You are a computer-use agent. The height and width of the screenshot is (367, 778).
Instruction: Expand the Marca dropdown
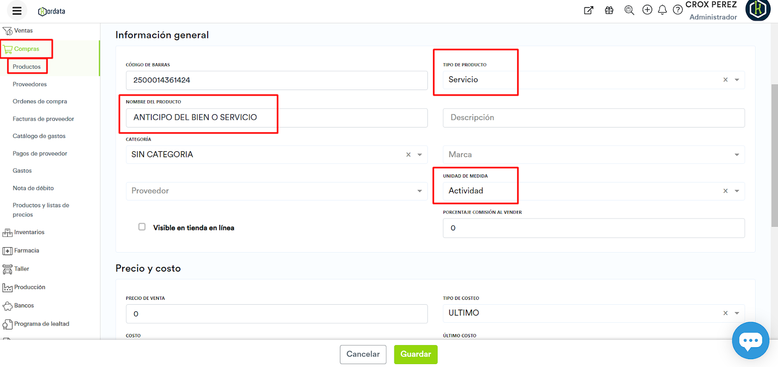[737, 155]
